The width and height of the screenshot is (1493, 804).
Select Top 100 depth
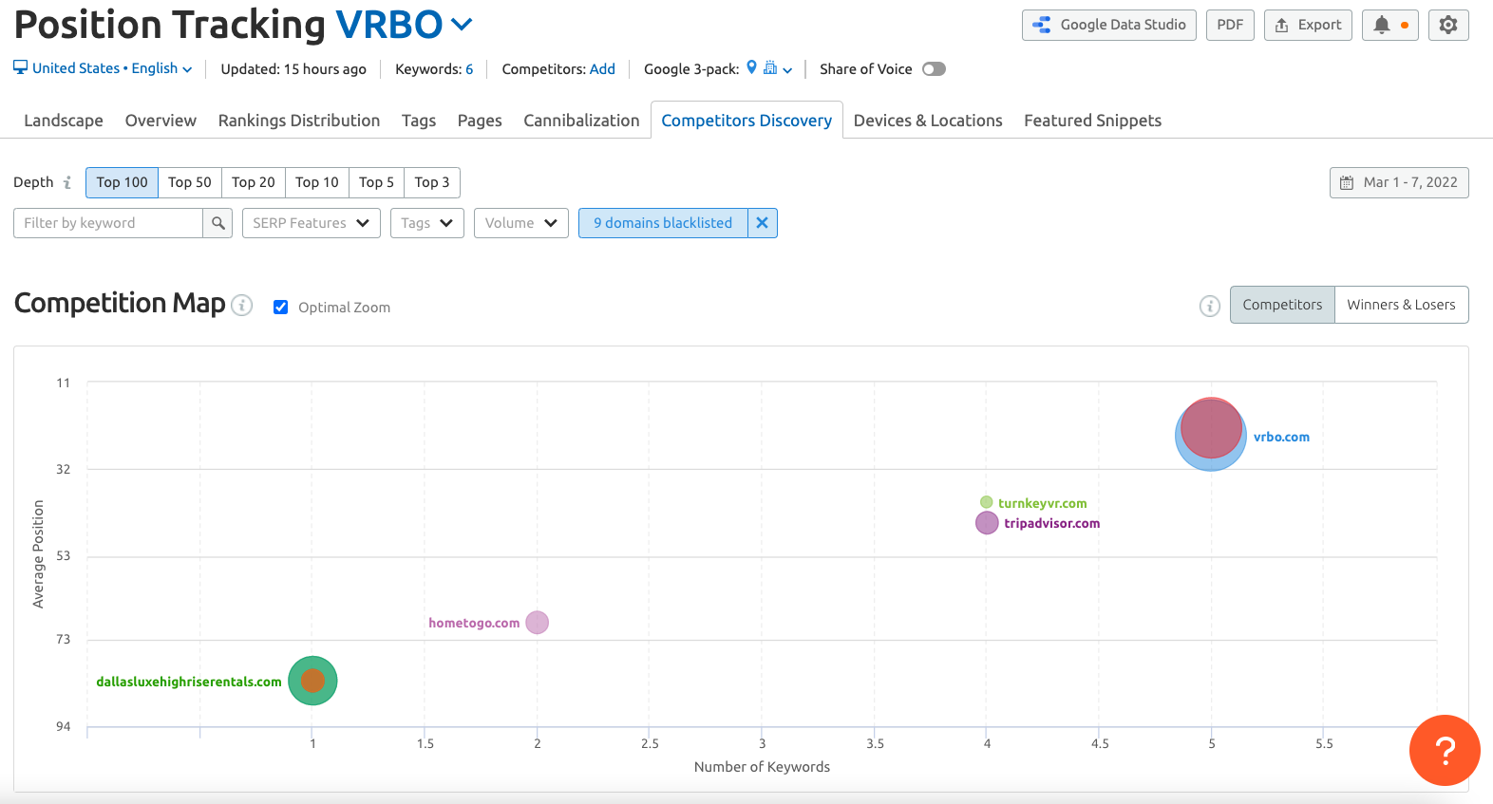pyautogui.click(x=122, y=182)
